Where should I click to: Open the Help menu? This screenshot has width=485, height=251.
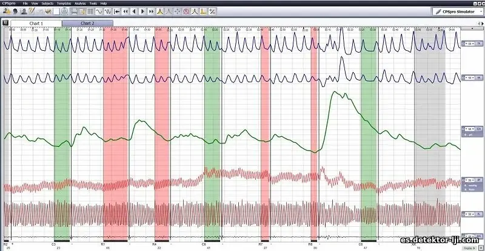click(104, 4)
